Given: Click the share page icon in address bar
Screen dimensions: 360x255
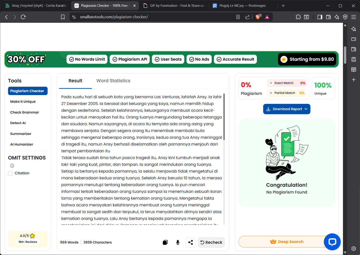Looking at the screenshot, I should click(x=247, y=17).
